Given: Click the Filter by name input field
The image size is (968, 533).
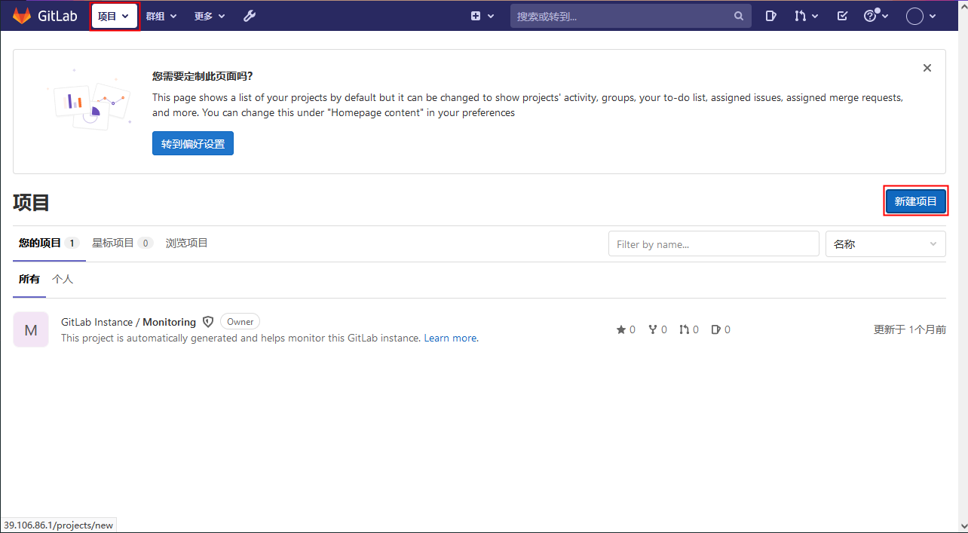Looking at the screenshot, I should (713, 244).
